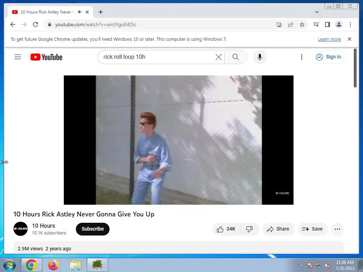Open the volume tray icon

[327, 265]
